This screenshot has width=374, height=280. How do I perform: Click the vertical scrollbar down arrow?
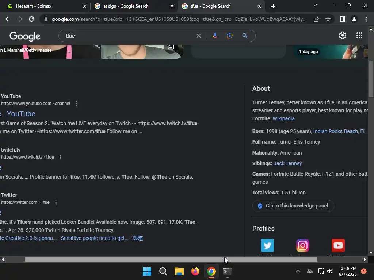tap(371, 253)
